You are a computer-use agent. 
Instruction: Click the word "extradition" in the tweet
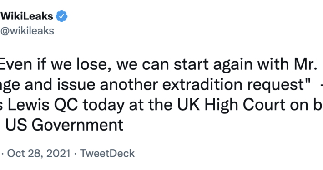(202, 84)
